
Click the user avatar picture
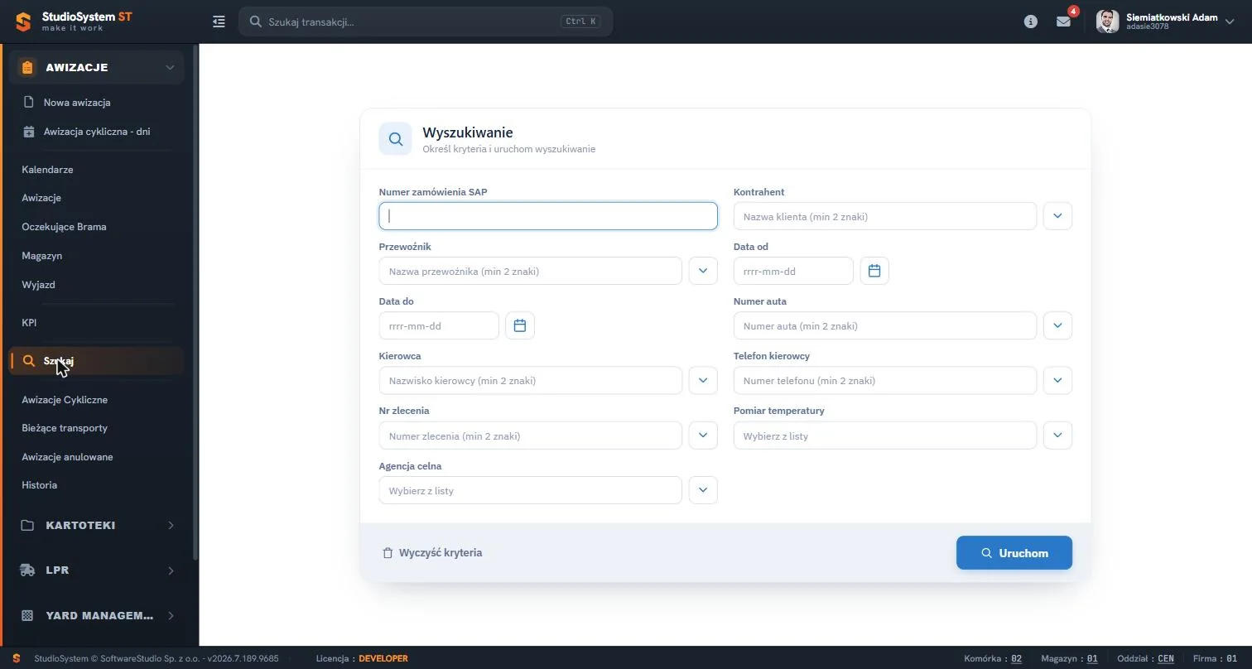pos(1108,22)
